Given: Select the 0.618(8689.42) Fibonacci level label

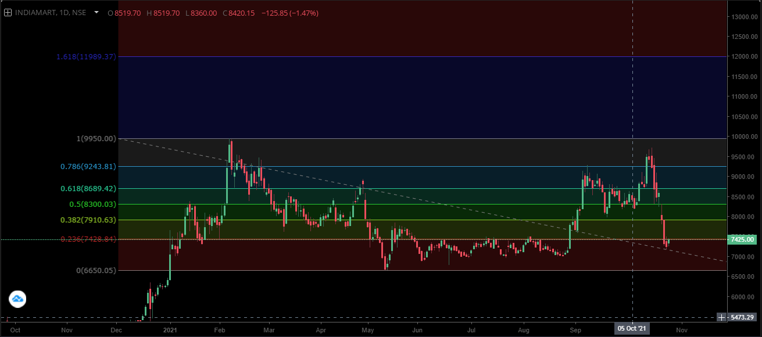Looking at the screenshot, I should (x=88, y=189).
